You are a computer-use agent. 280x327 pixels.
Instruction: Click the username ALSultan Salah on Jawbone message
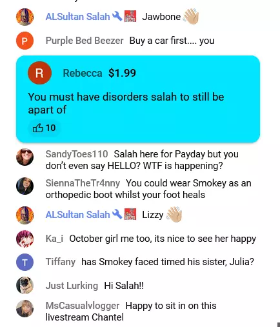(77, 17)
